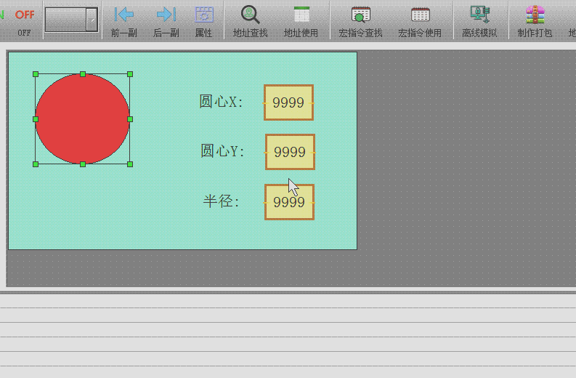Select the red circle shape

click(x=82, y=118)
